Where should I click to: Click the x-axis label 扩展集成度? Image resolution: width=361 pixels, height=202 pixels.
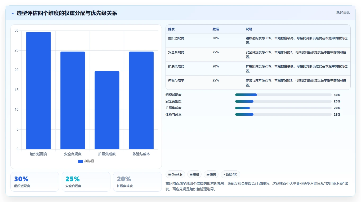click(107, 154)
